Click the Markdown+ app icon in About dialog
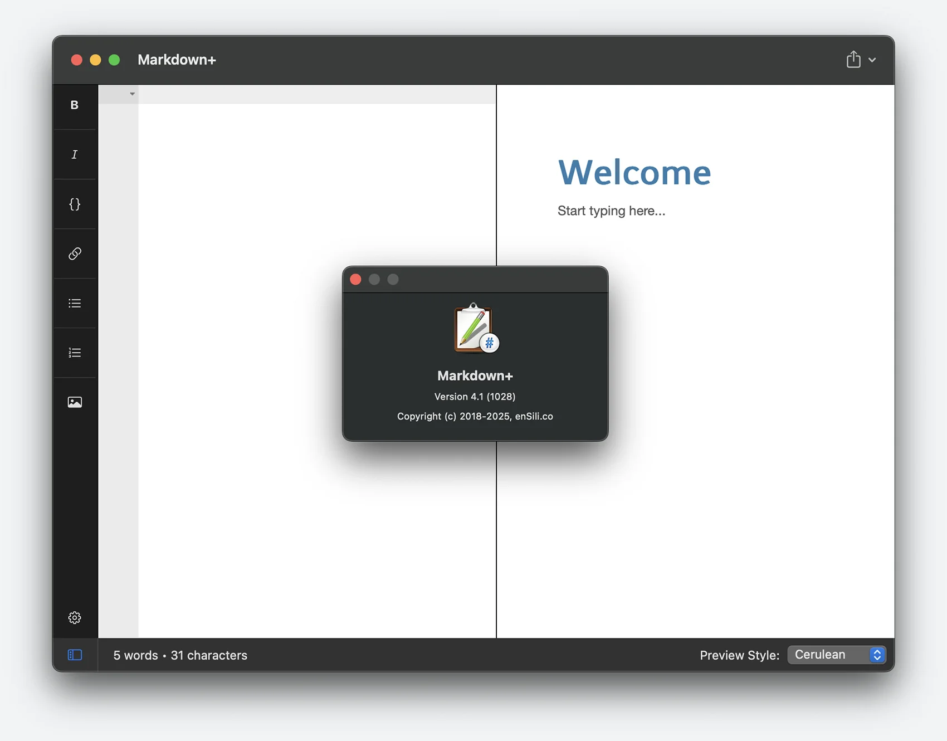This screenshot has height=741, width=947. pyautogui.click(x=475, y=329)
